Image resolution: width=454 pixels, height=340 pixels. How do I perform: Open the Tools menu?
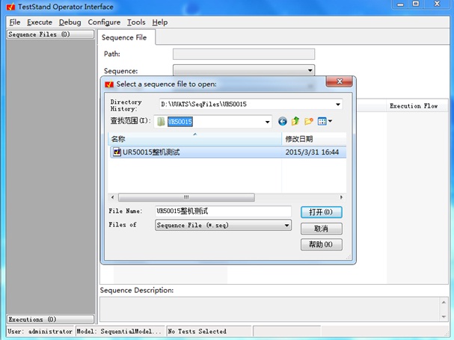click(136, 22)
